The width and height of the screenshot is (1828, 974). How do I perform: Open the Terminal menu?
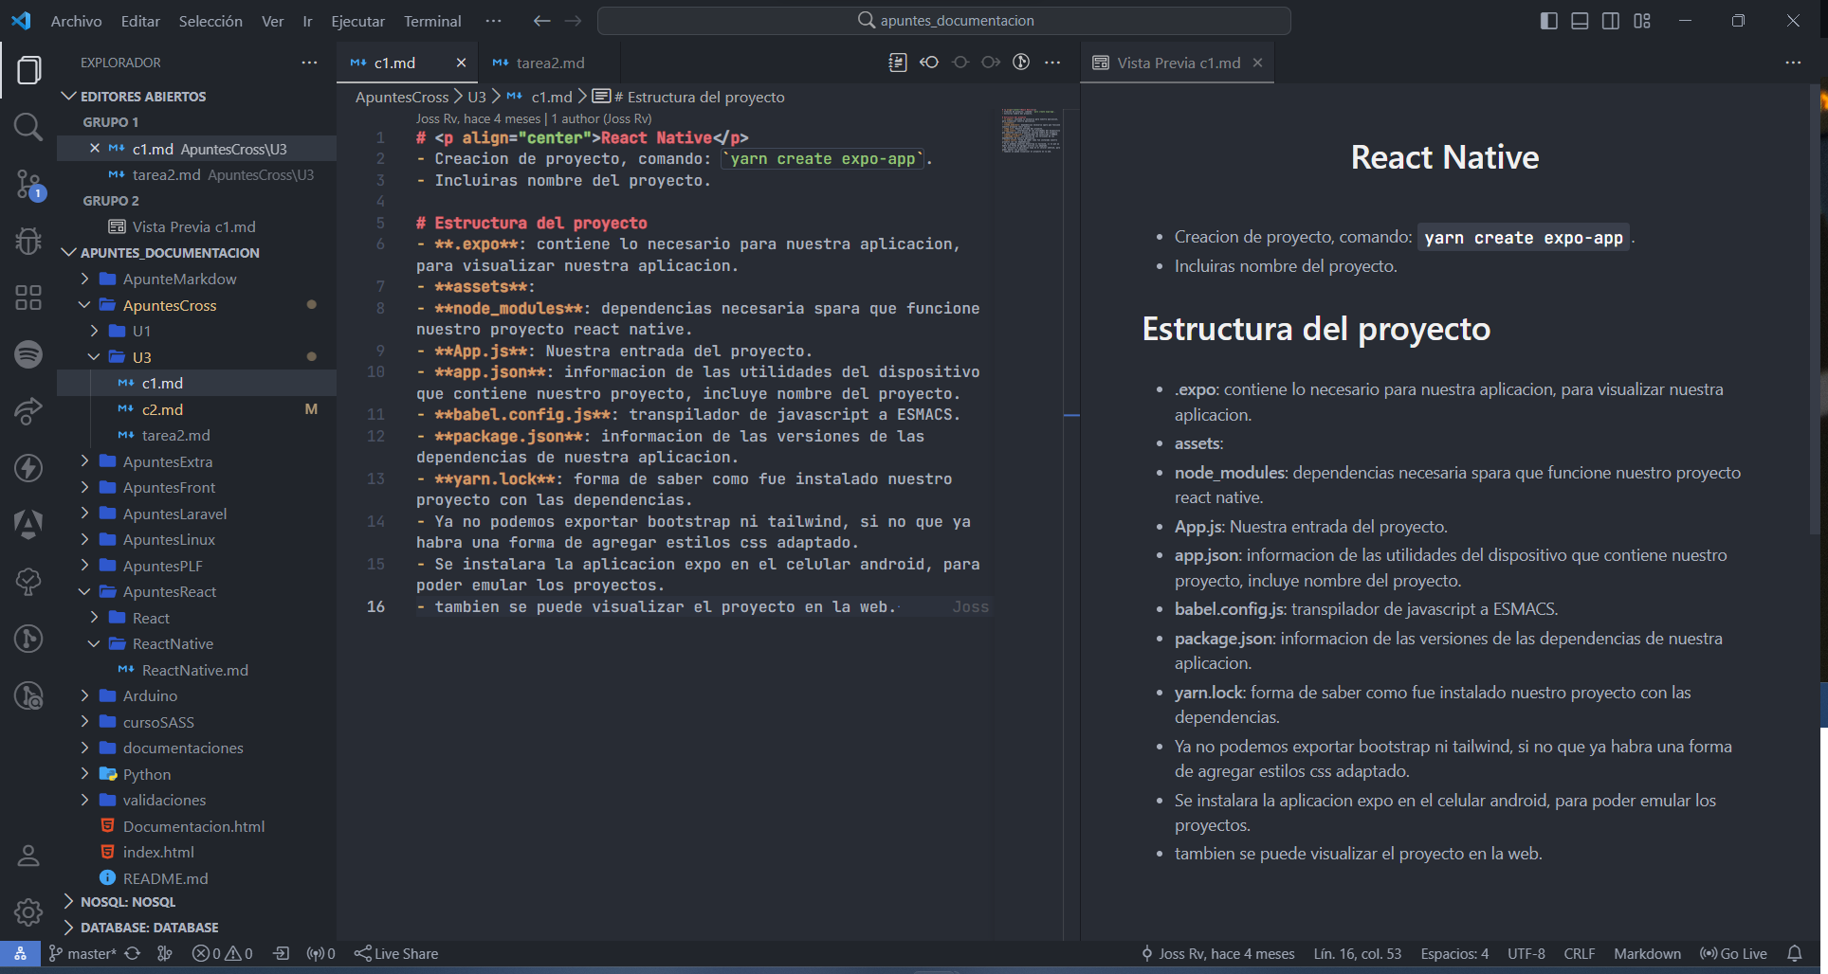(x=432, y=21)
